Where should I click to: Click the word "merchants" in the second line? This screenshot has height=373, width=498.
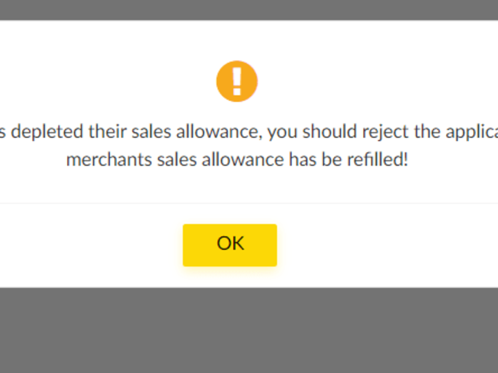pyautogui.click(x=109, y=160)
